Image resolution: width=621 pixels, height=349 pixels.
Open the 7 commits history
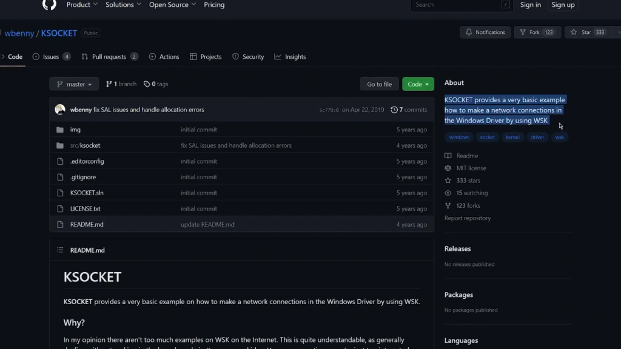409,110
